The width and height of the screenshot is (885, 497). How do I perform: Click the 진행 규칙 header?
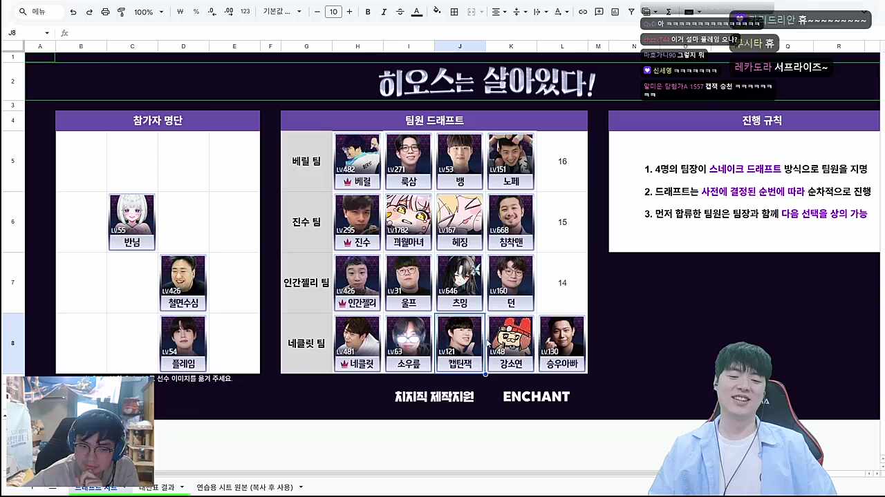744,120
